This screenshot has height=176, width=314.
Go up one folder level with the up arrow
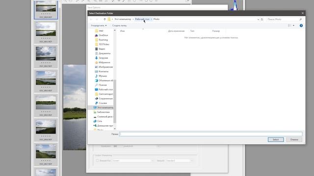[105, 20]
